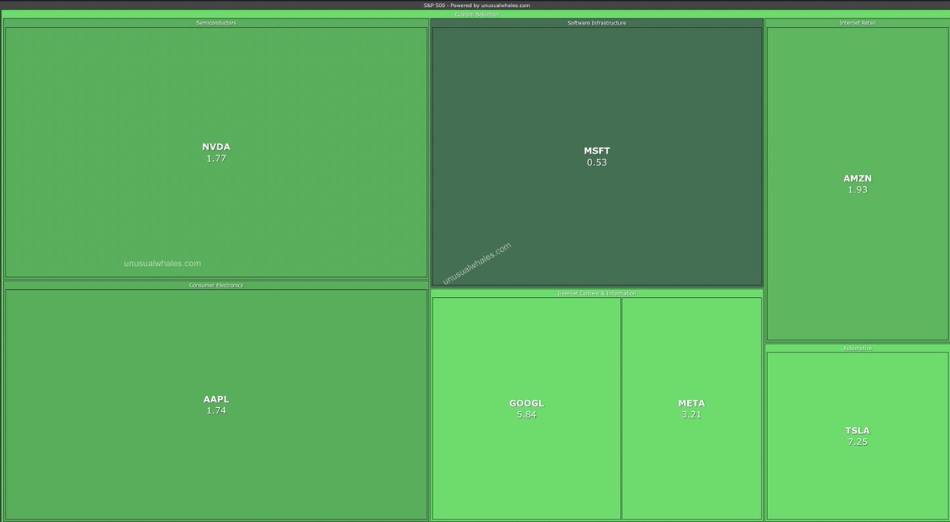Open the TSLA tile showing 7.25

click(x=857, y=436)
